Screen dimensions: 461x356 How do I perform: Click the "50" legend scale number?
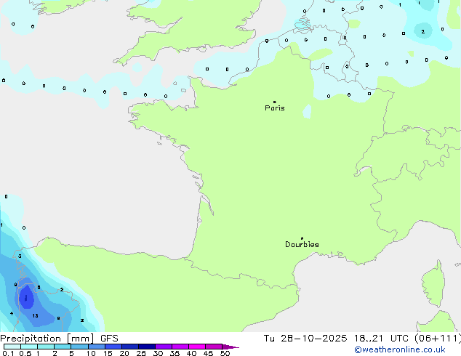point(225,353)
